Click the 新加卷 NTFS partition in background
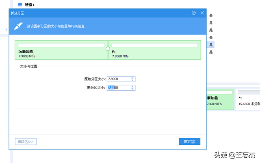The height and width of the screenshot is (163, 260). [221, 99]
